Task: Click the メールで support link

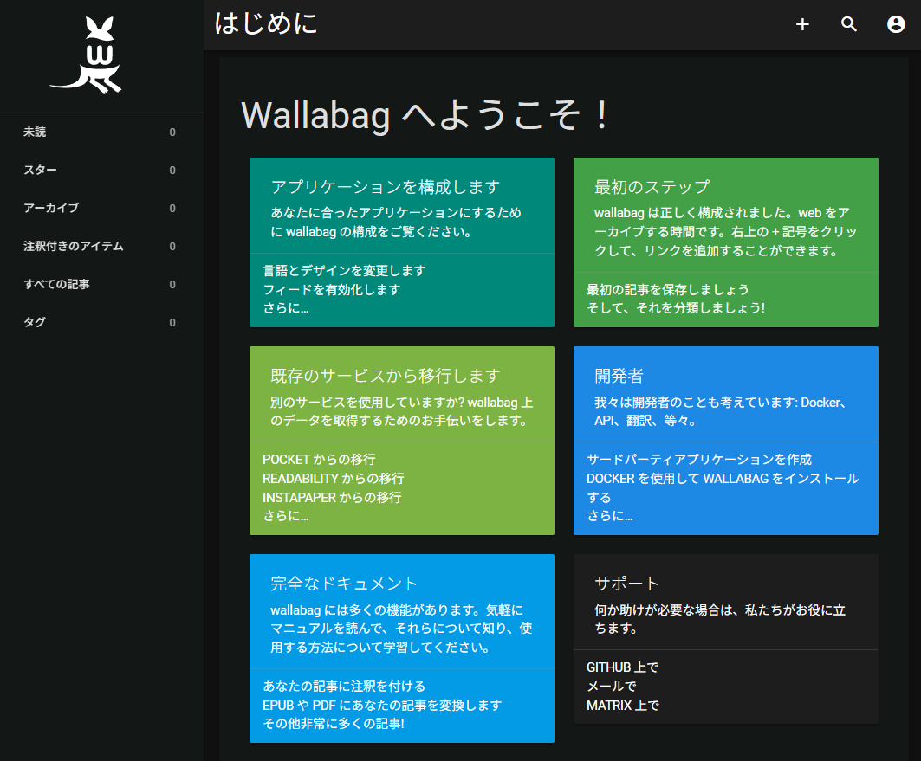Action: click(612, 686)
